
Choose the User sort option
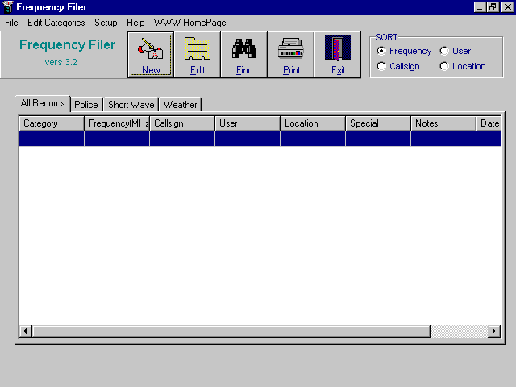point(444,51)
